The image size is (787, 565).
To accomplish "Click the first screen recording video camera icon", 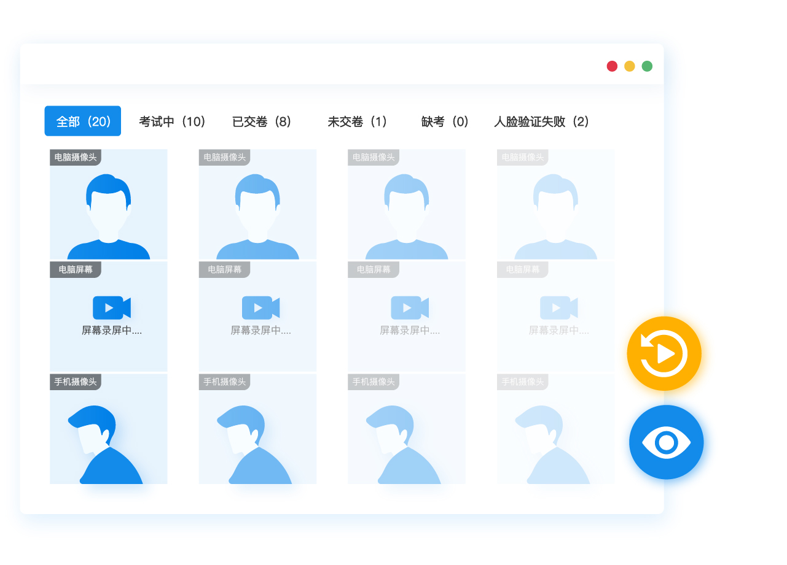I will click(111, 307).
